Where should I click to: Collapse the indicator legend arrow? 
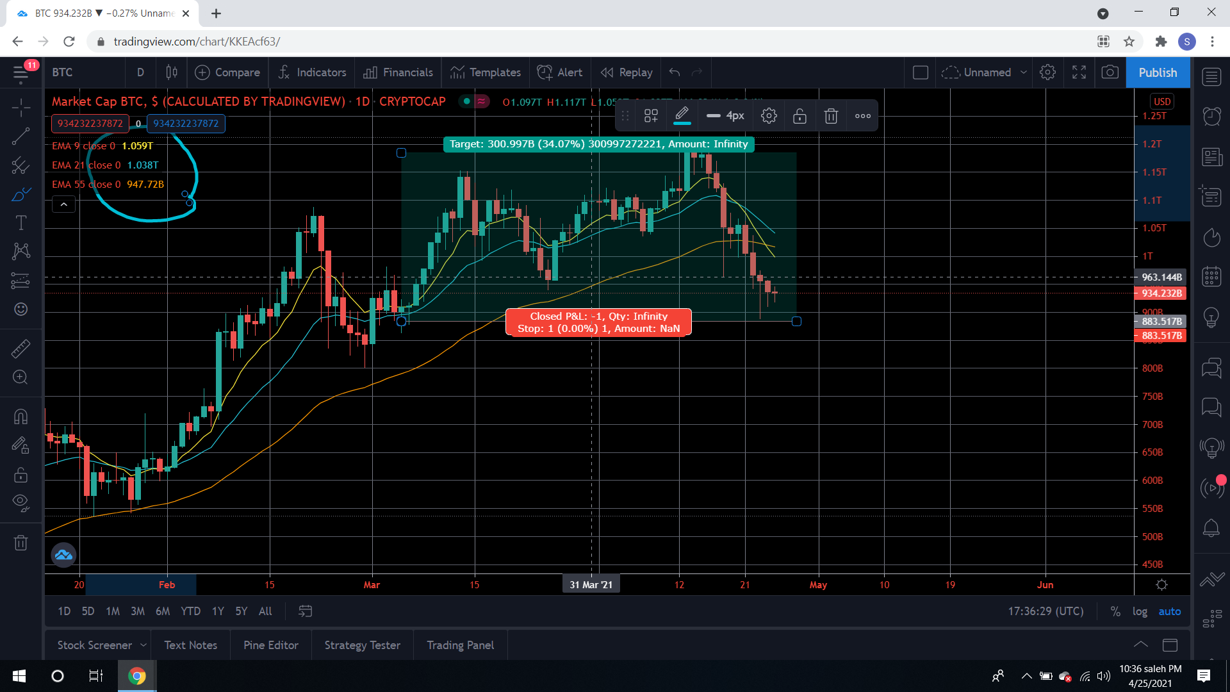click(x=63, y=204)
